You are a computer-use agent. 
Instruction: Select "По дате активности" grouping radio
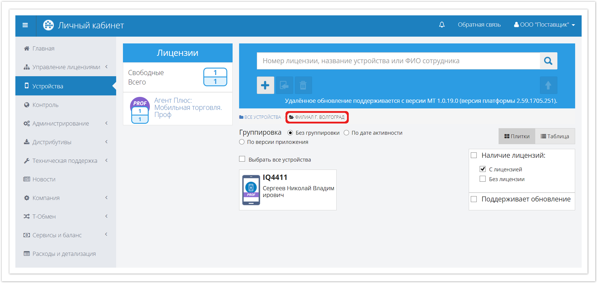(346, 133)
